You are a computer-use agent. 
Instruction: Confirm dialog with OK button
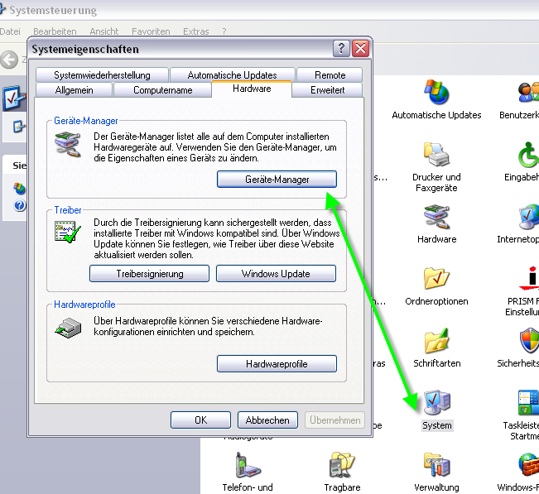tap(200, 420)
